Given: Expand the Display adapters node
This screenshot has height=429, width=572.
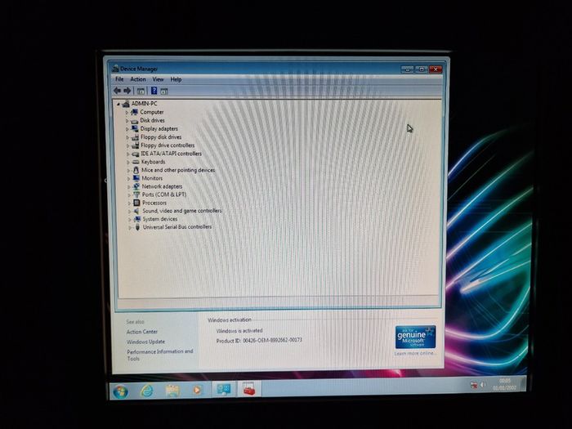Looking at the screenshot, I should (x=127, y=129).
